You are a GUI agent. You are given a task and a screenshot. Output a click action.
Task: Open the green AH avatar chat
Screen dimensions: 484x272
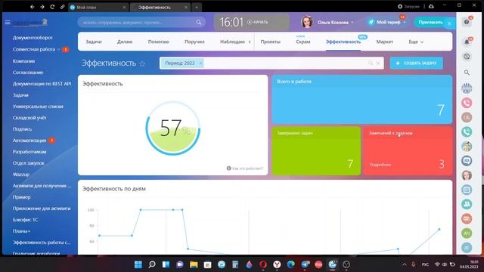(x=467, y=233)
